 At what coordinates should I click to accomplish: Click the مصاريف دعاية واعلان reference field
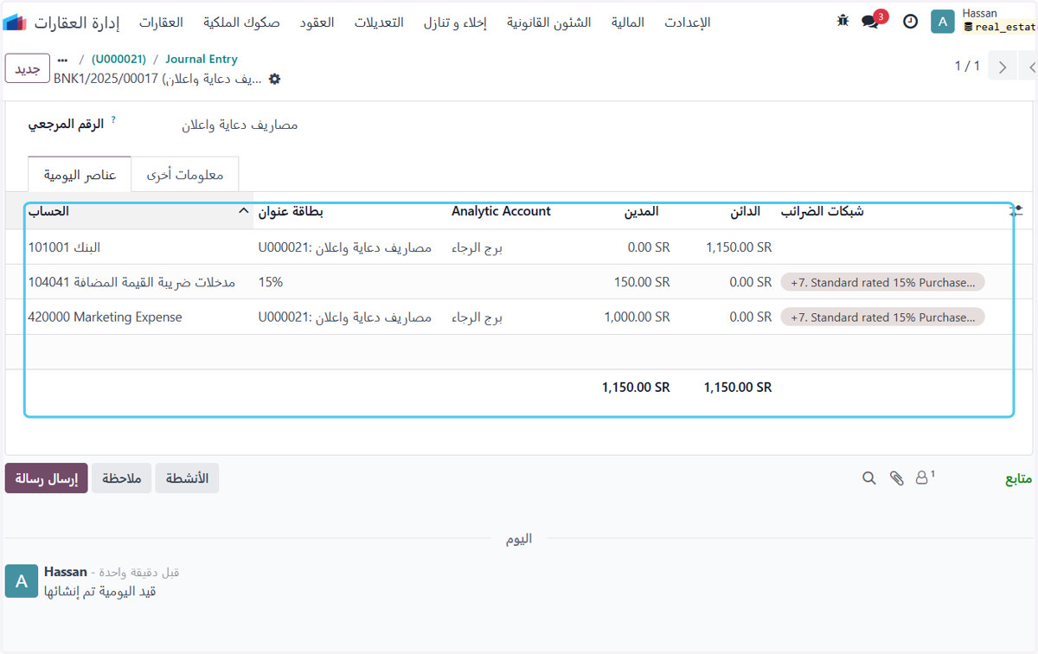point(240,125)
